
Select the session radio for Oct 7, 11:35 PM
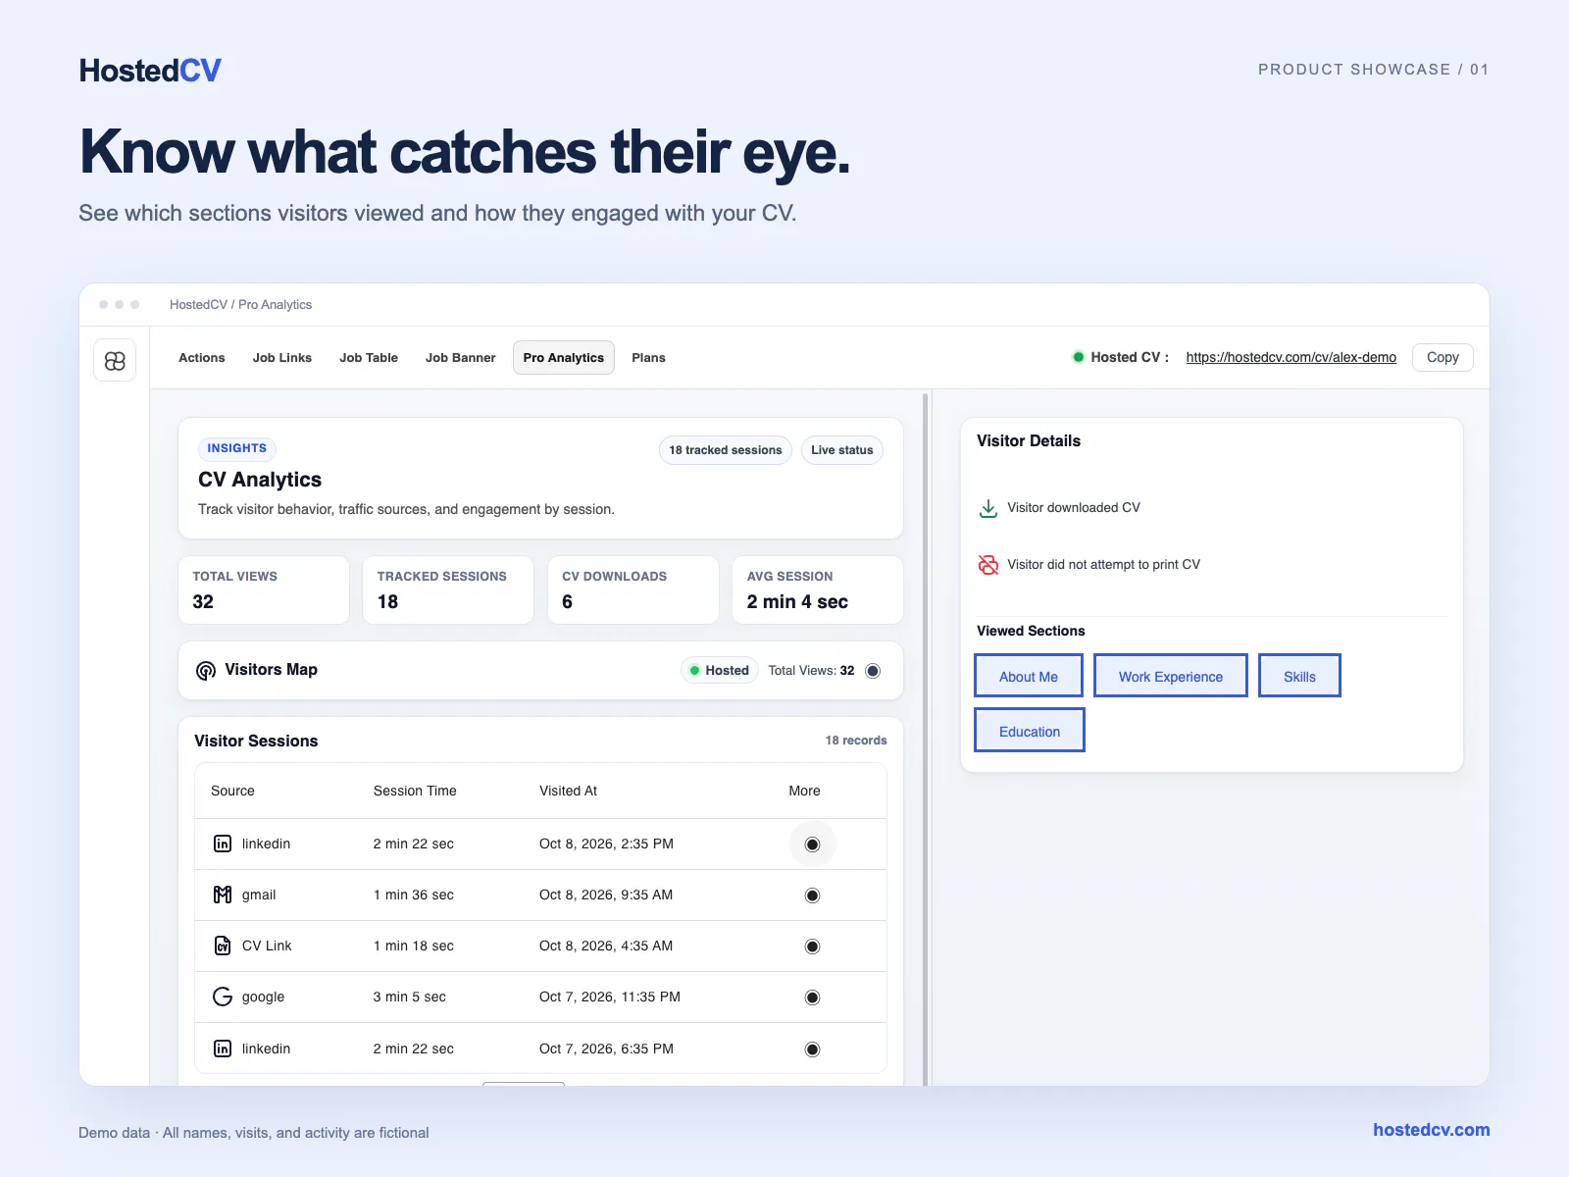point(812,998)
